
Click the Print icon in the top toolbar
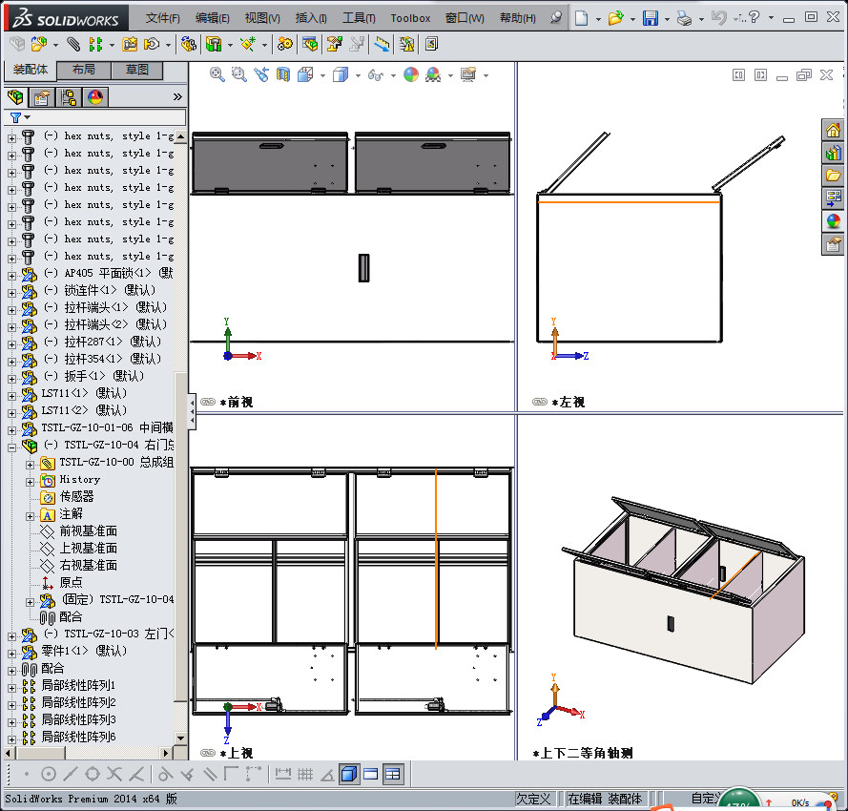point(684,18)
